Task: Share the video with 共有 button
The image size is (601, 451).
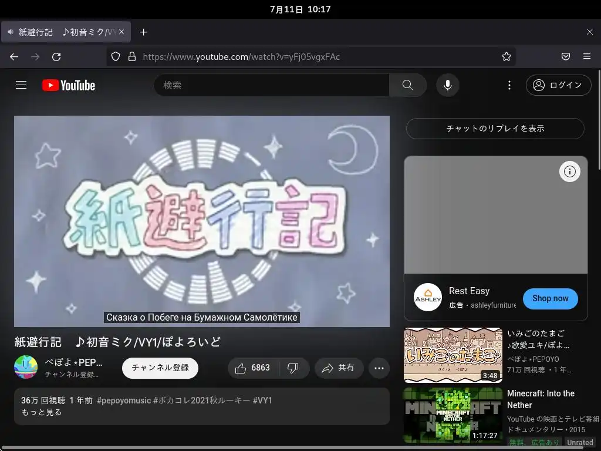Action: [x=339, y=368]
